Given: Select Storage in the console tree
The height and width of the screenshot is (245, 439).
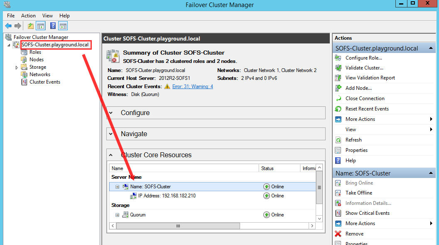Looking at the screenshot, I should 38,67.
